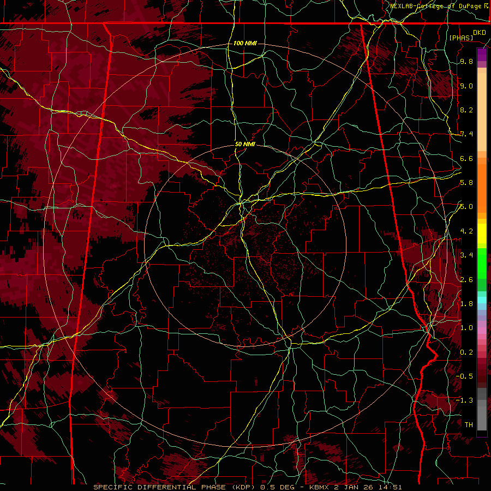
Task: Select the 2.6 scale label
Action: click(x=466, y=279)
